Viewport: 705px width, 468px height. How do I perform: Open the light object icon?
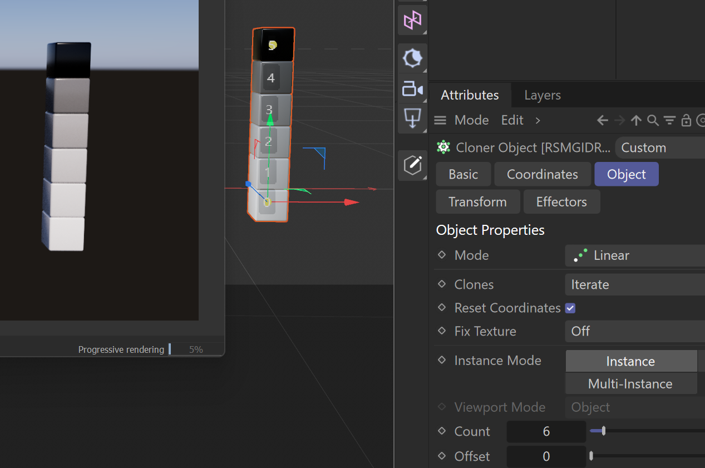[x=412, y=58]
